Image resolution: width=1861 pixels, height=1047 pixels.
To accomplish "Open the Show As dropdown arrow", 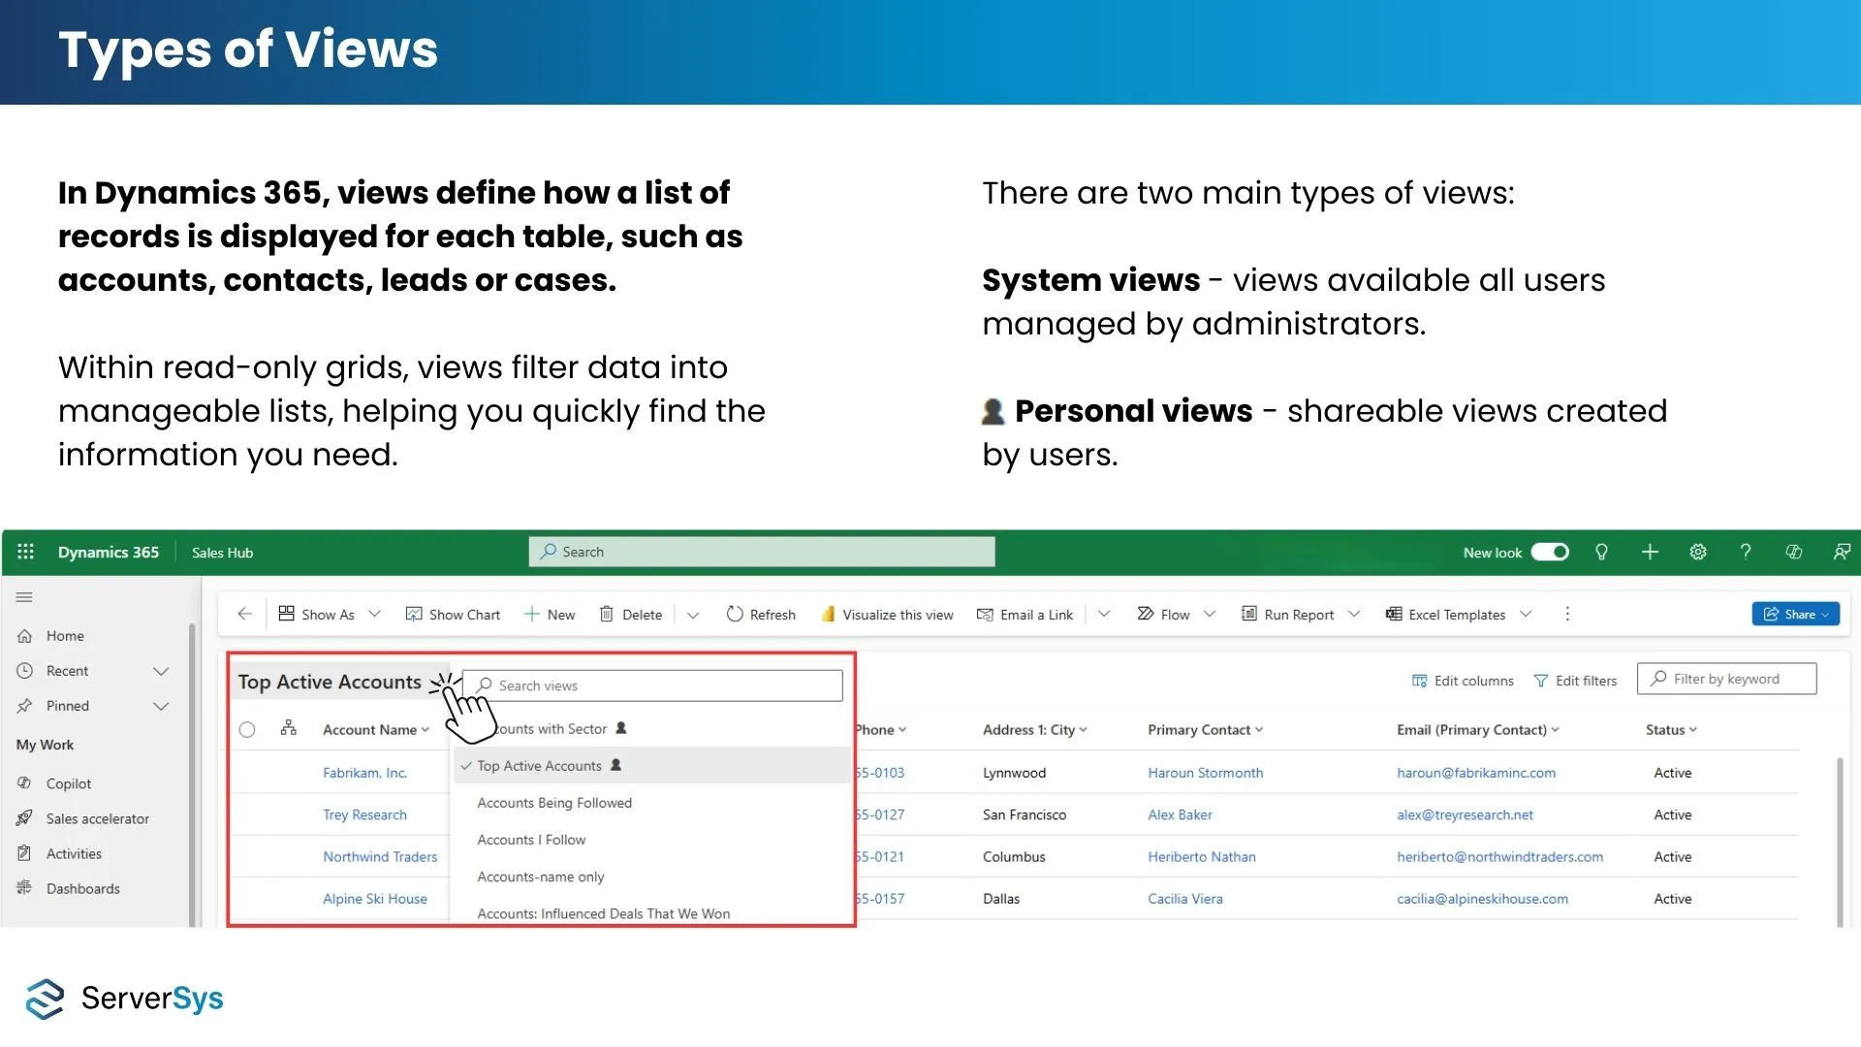I will [x=374, y=614].
